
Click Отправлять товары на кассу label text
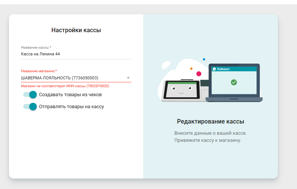[x=71, y=107]
